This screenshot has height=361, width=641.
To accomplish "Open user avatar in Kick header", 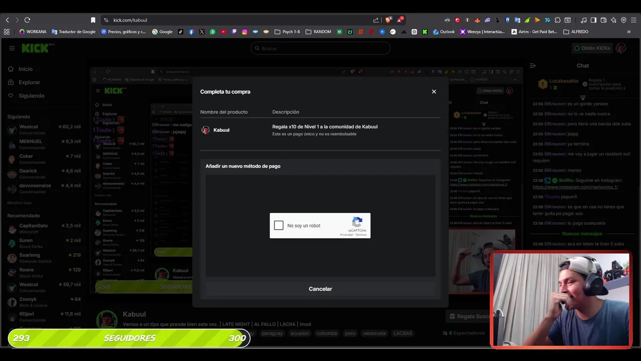I will coord(621,48).
